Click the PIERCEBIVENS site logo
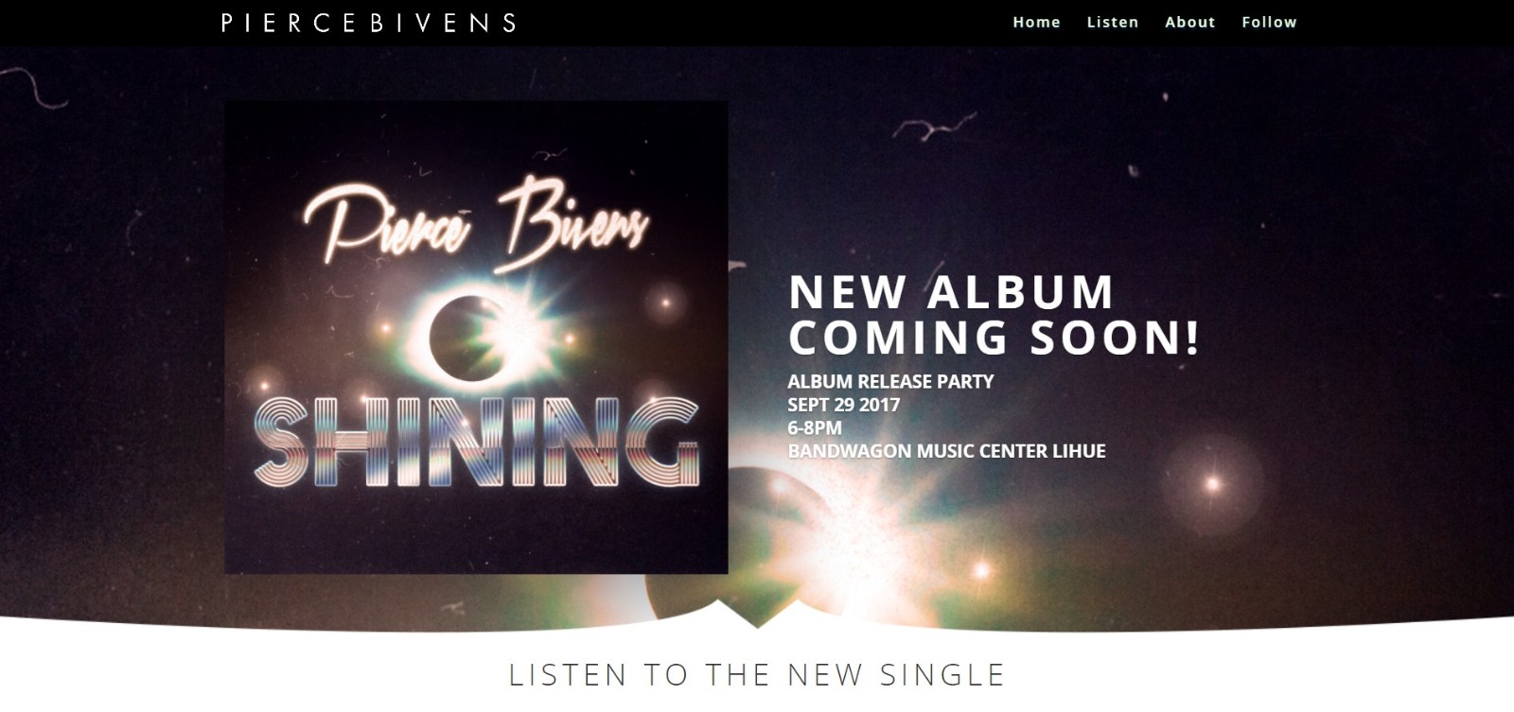Screen dimensions: 1514x712 pos(369,23)
